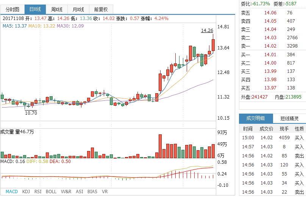Click the 成交量 label

7,132
